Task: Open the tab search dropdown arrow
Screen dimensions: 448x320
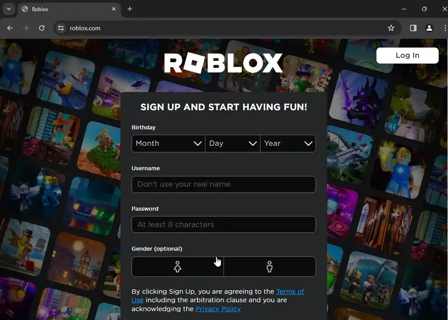Action: tap(9, 9)
